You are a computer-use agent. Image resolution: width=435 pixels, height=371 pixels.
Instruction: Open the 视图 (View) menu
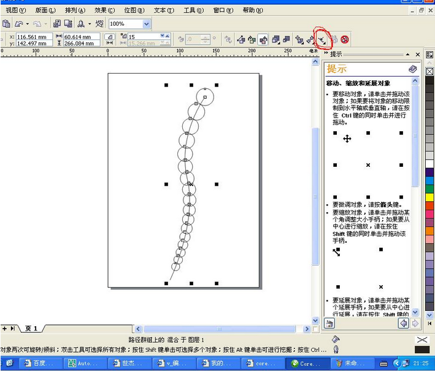[16, 10]
